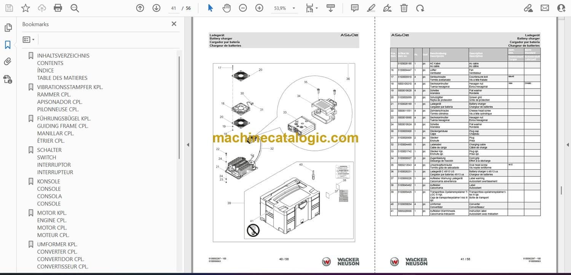571x275 pixels.
Task: Open the Find text magnifier tool
Action: coord(75,8)
